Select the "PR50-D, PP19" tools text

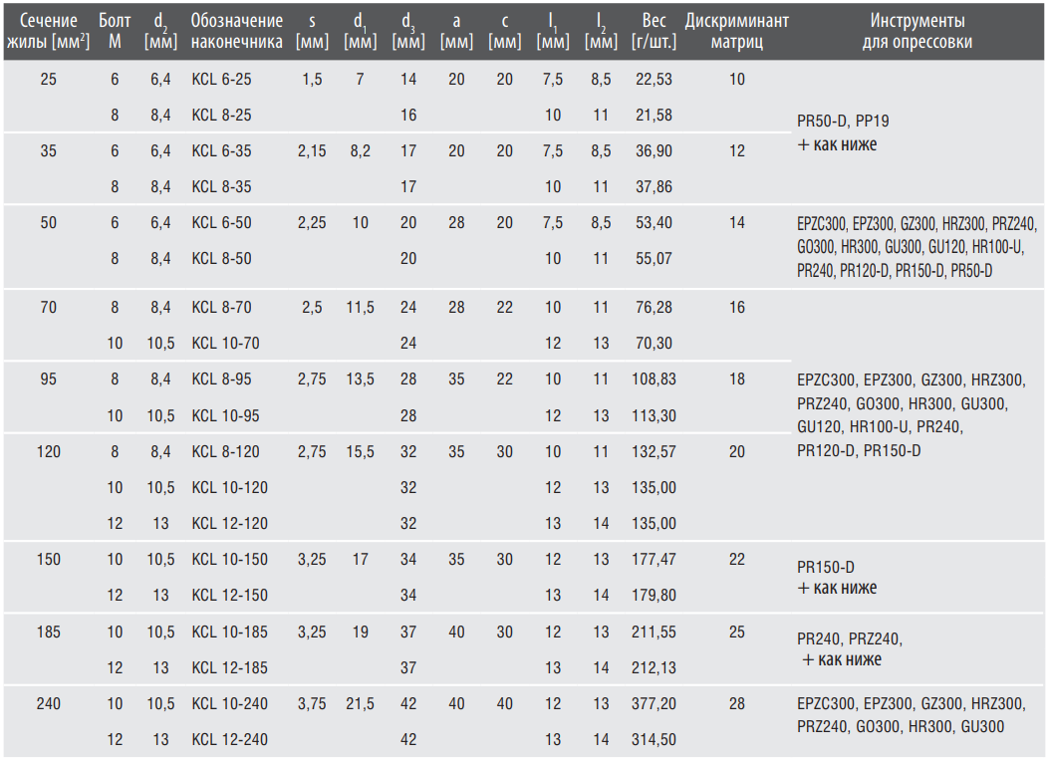pos(843,122)
